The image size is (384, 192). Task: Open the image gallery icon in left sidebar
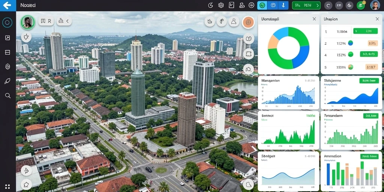click(x=7, y=38)
